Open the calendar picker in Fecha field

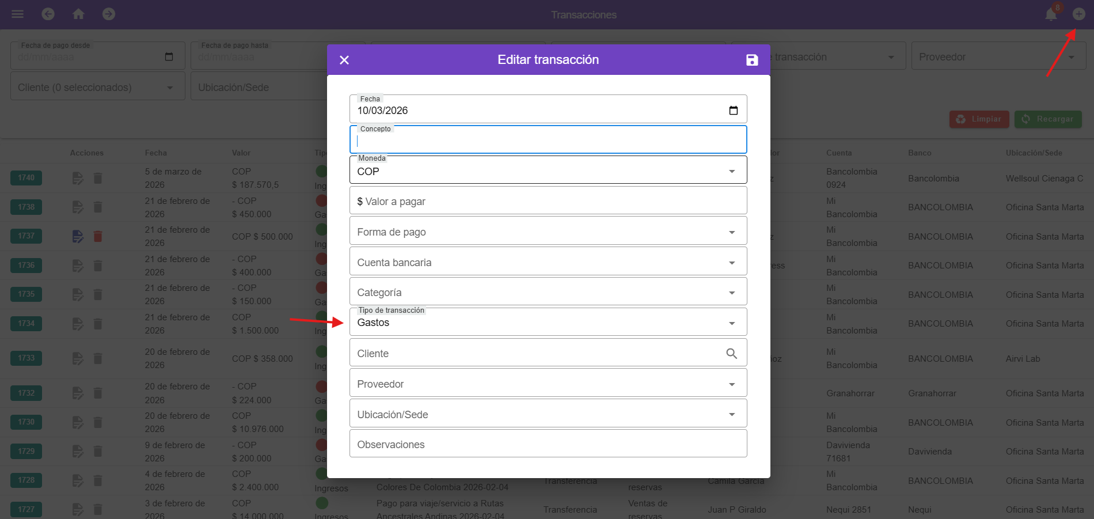(733, 111)
